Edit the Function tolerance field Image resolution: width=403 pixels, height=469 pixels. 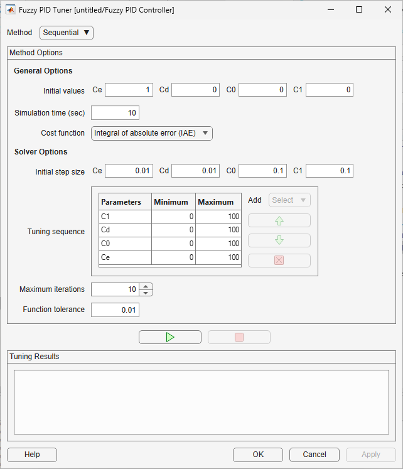tap(115, 310)
